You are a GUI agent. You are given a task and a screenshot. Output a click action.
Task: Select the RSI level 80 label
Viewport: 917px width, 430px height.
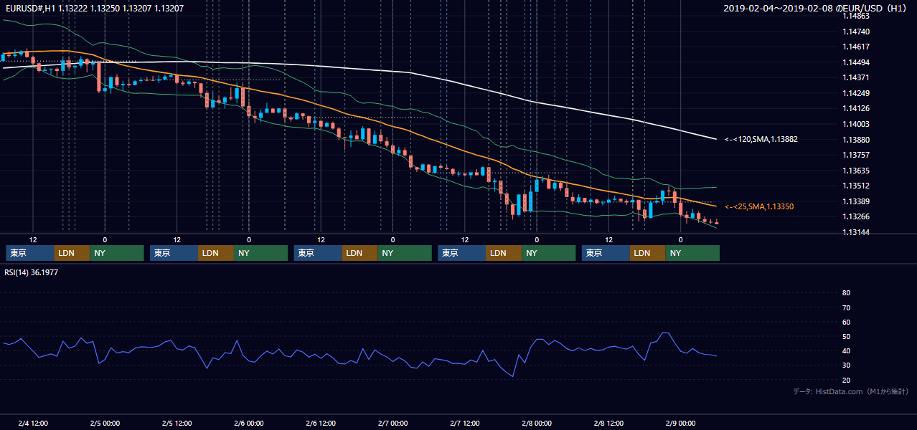pyautogui.click(x=846, y=293)
